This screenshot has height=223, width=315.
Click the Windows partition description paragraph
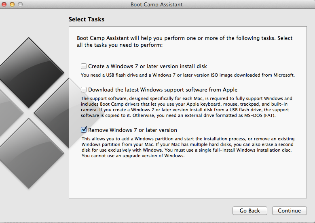point(186,147)
